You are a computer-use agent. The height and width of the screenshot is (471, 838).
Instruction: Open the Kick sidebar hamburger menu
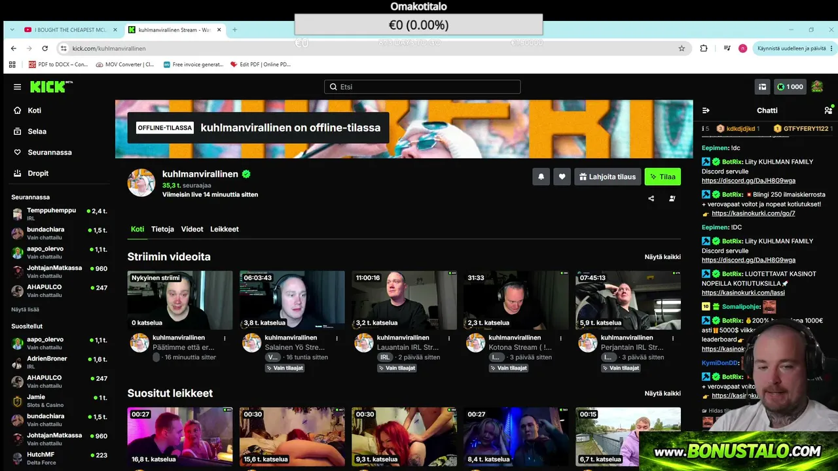17,87
